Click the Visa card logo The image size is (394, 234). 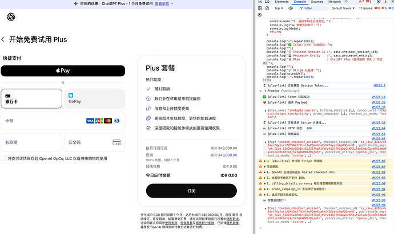click(x=90, y=121)
